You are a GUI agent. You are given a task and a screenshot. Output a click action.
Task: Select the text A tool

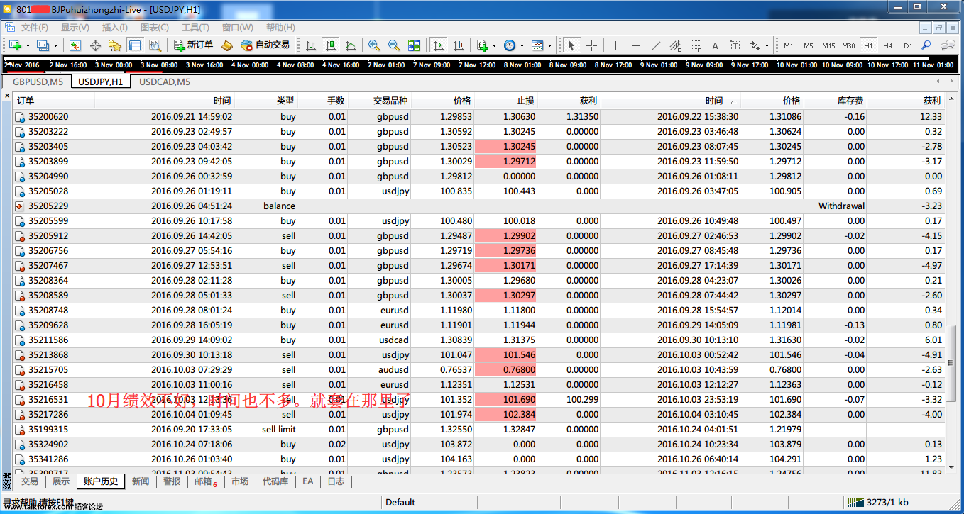pos(715,45)
